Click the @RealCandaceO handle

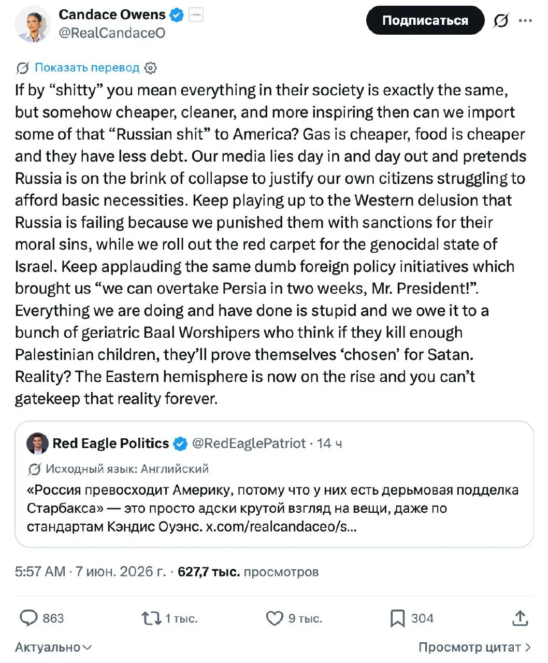(112, 33)
